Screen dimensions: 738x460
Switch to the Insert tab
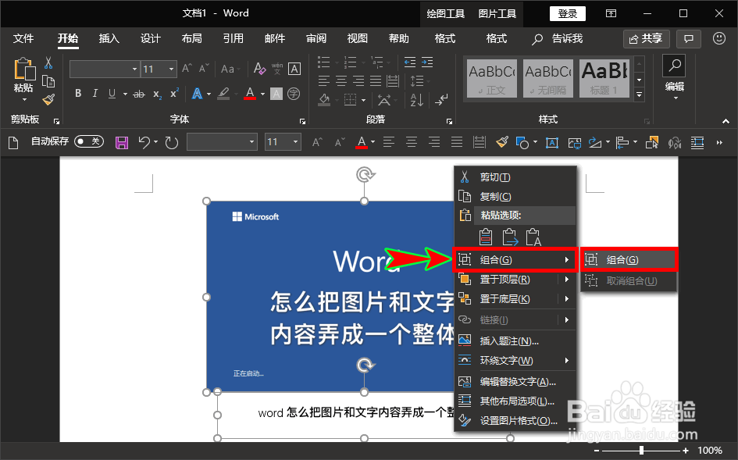coord(109,38)
